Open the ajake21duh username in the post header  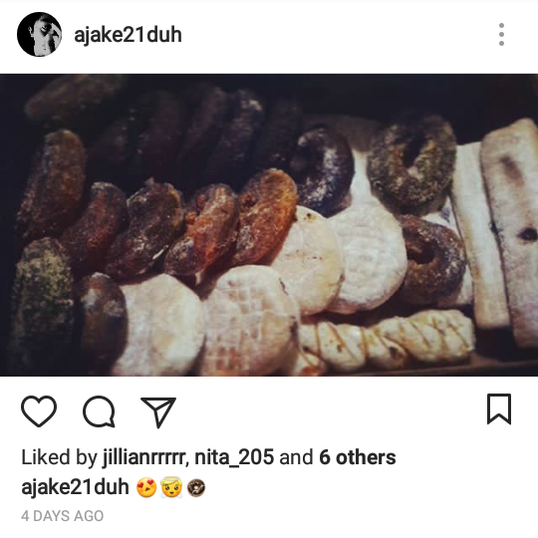pyautogui.click(x=128, y=35)
